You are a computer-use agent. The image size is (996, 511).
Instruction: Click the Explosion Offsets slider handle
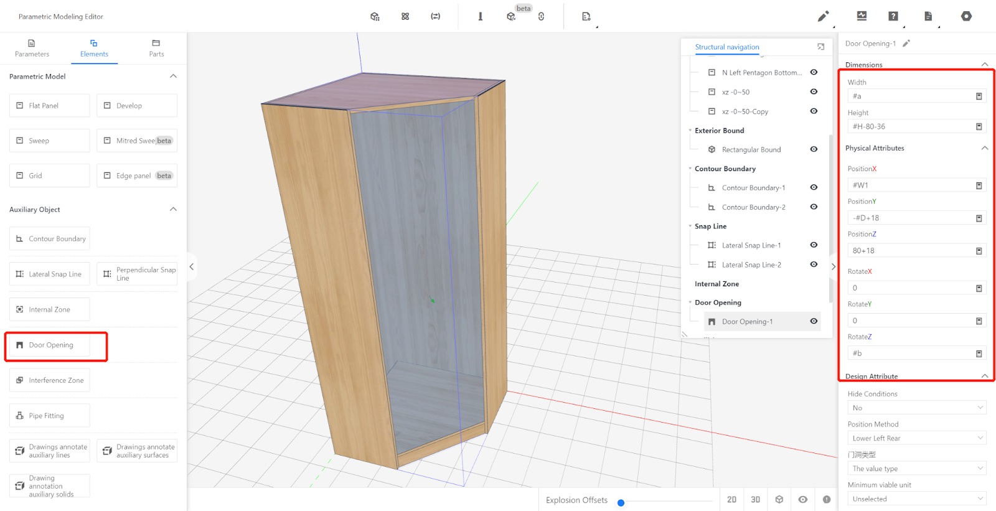(621, 502)
